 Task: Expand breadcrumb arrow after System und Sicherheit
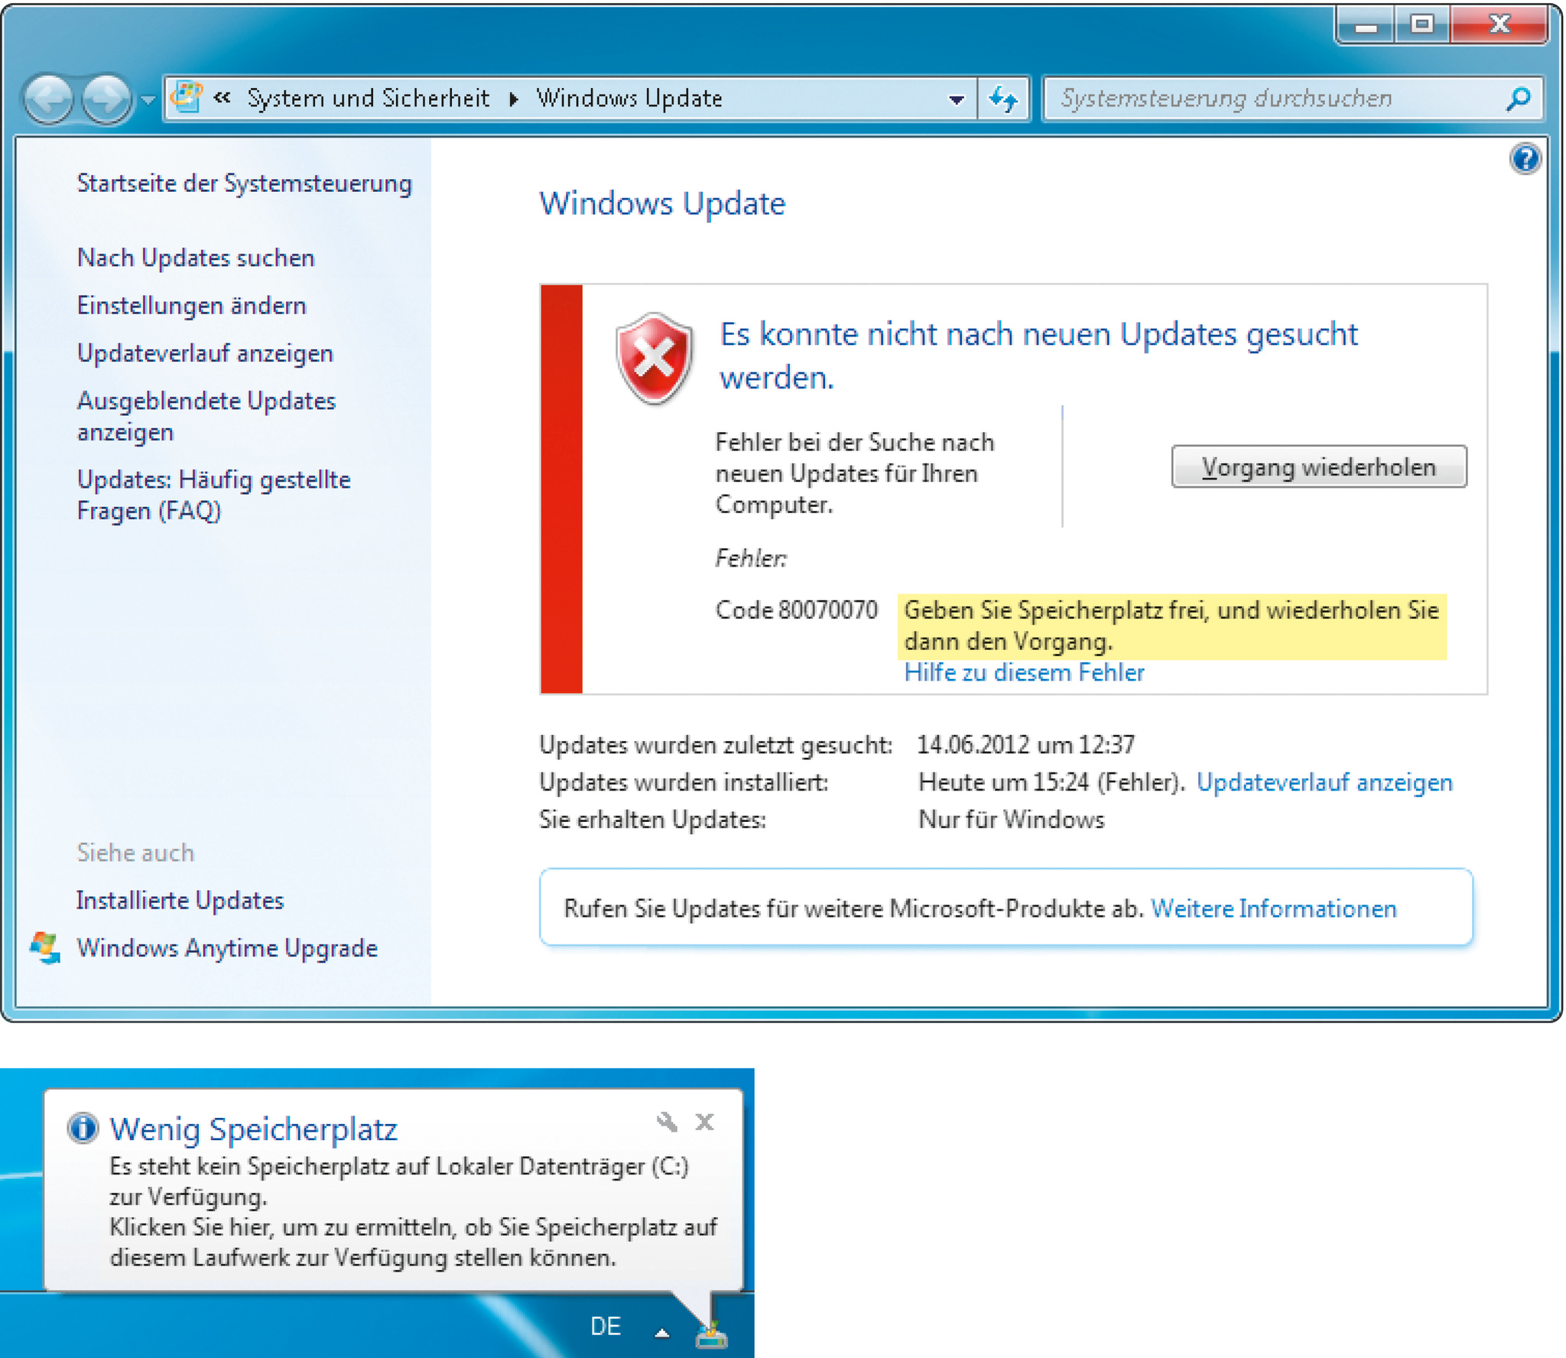pyautogui.click(x=514, y=99)
